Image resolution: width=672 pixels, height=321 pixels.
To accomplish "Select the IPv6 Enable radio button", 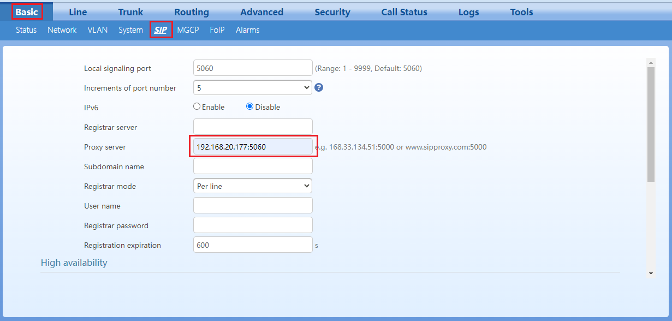I will [x=197, y=107].
